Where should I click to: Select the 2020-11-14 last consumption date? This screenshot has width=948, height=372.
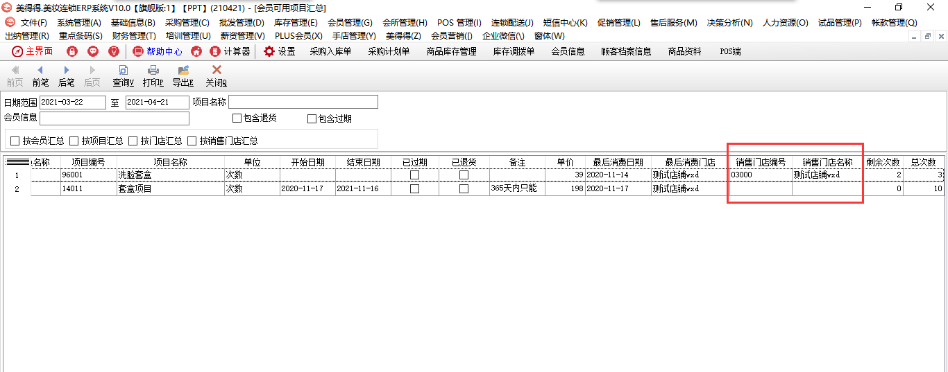(x=618, y=175)
